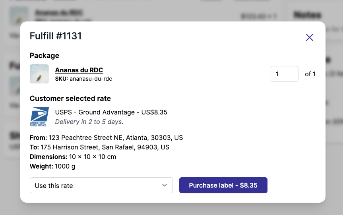Open the 'Use this rate' dropdown
Screen dimensions: 343x215
click(101, 186)
